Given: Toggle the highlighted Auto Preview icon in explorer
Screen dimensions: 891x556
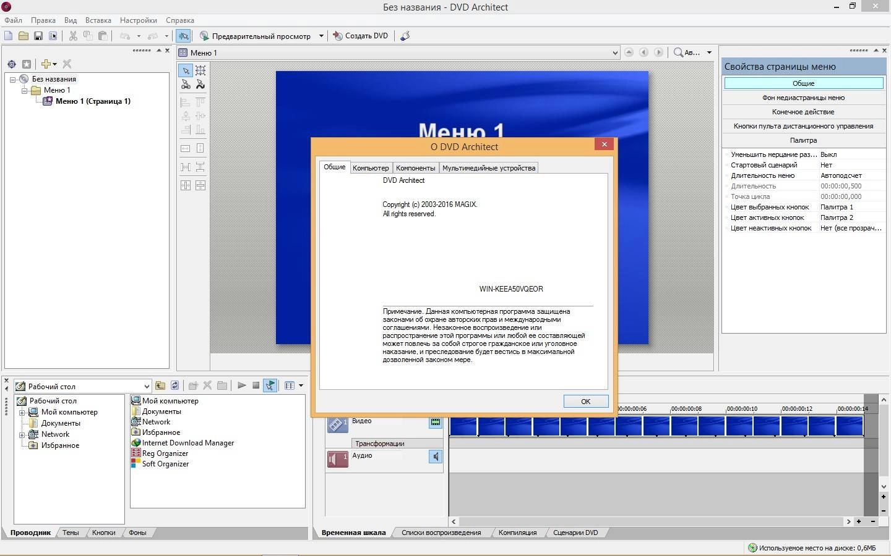Looking at the screenshot, I should pyautogui.click(x=270, y=385).
